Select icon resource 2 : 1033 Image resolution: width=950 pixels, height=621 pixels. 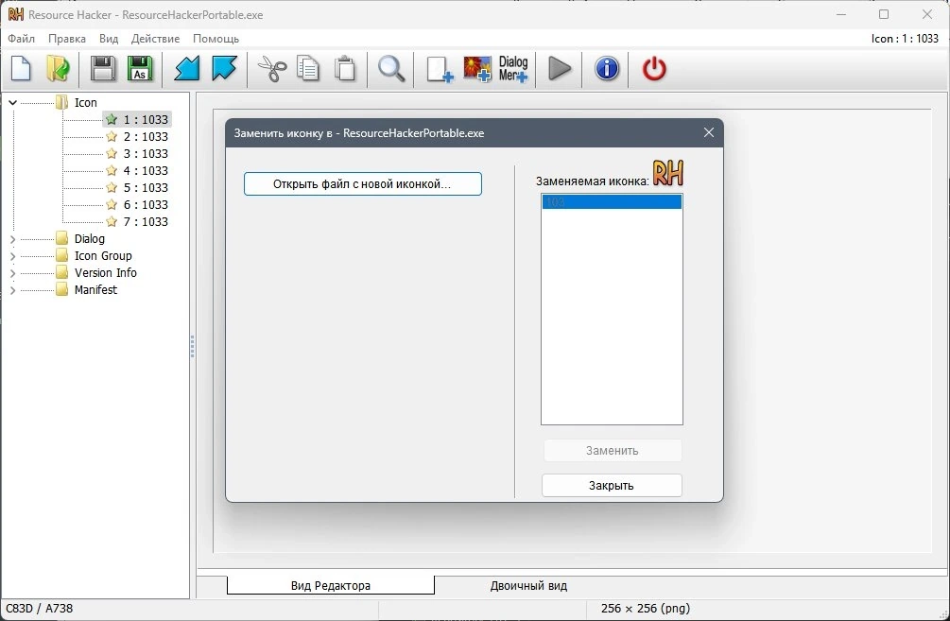pyautogui.click(x=146, y=136)
